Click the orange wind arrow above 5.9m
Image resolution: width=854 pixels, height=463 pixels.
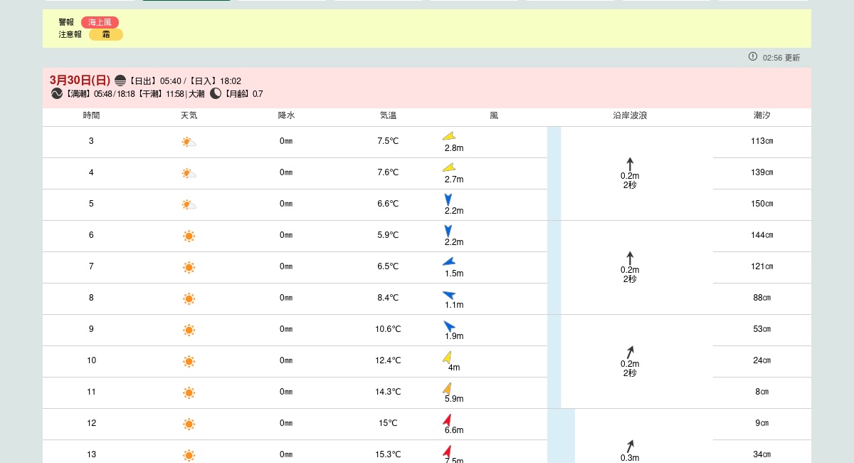448,388
